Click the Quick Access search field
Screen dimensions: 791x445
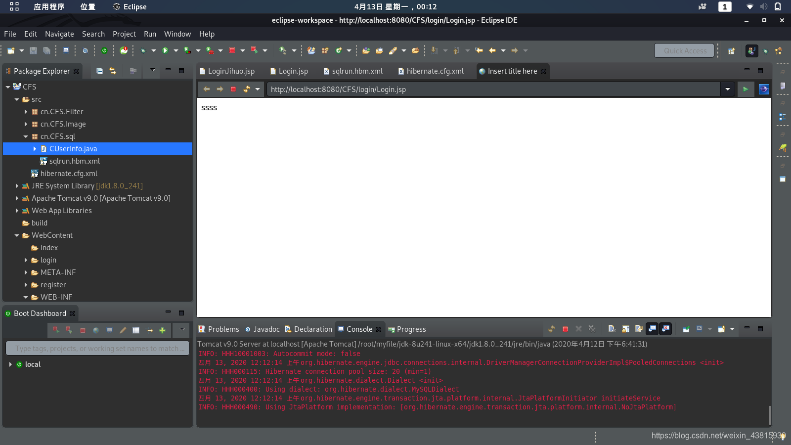[x=684, y=50]
